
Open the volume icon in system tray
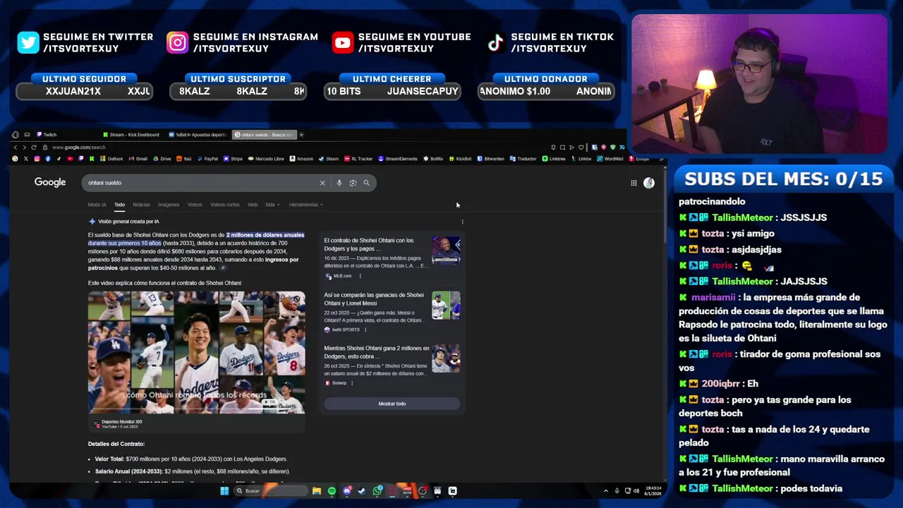coord(636,491)
